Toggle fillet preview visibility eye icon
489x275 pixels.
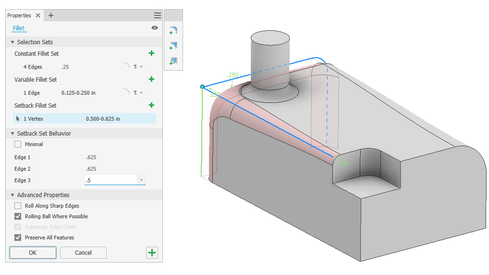pos(155,28)
